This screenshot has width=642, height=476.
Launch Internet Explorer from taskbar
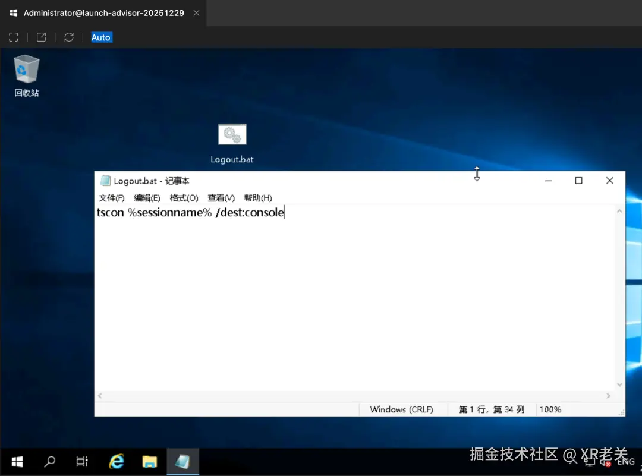117,462
